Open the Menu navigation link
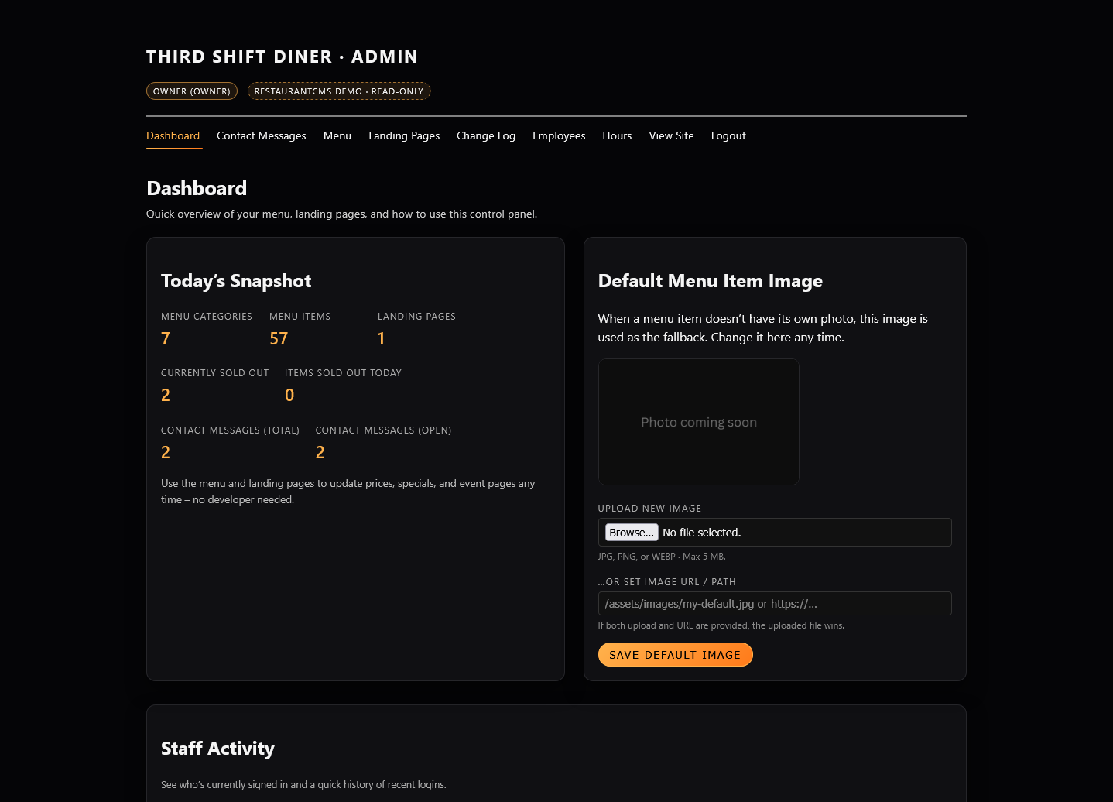Image resolution: width=1113 pixels, height=802 pixels. (337, 135)
